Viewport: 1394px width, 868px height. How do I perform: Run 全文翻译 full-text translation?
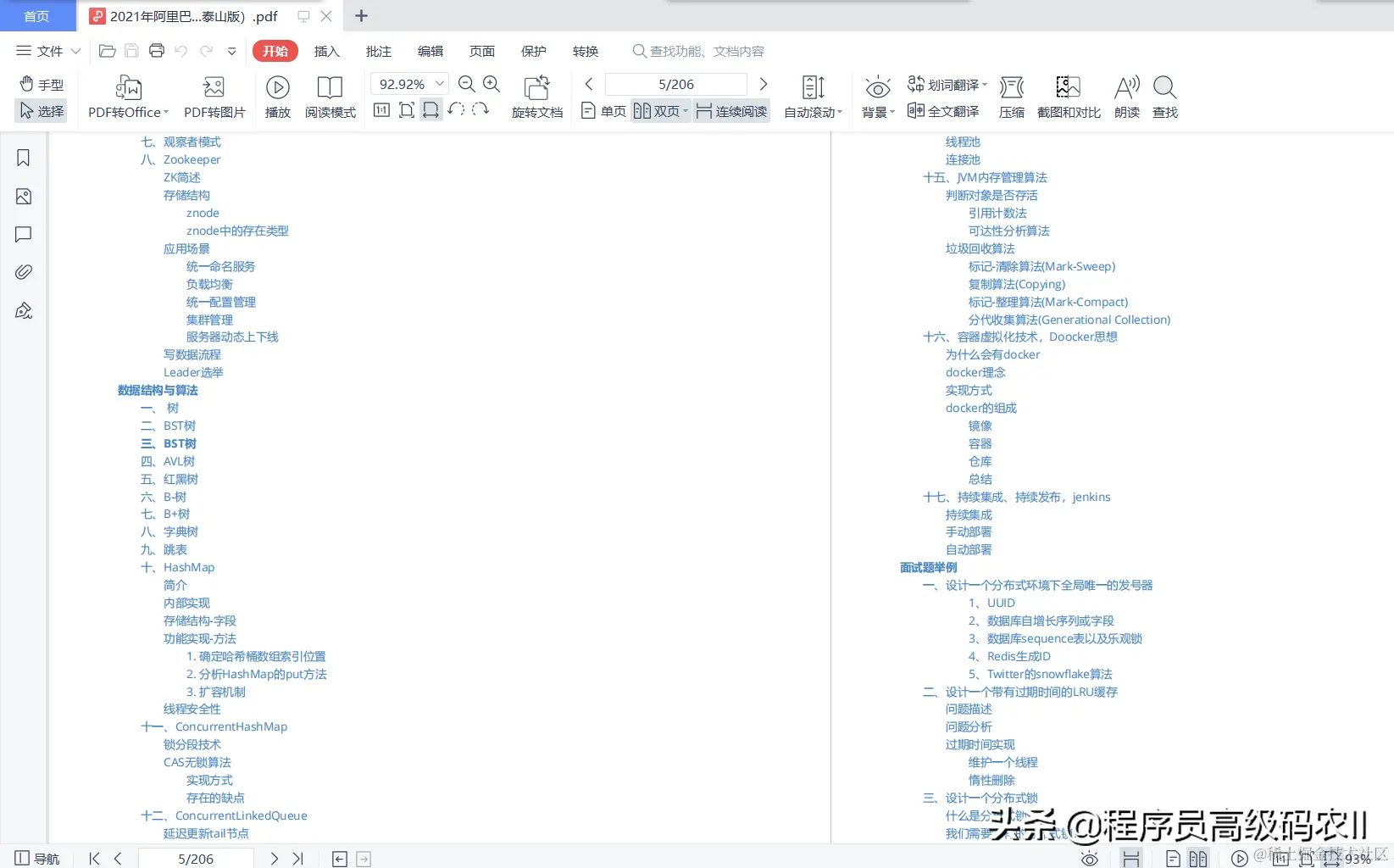943,110
